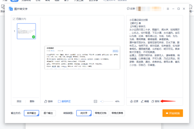Click 添加 to add an image

(19, 101)
